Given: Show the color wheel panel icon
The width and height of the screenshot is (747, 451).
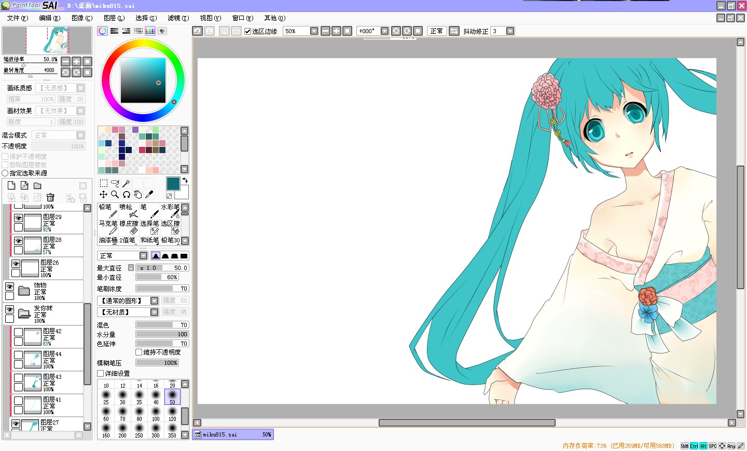Looking at the screenshot, I should coord(103,31).
